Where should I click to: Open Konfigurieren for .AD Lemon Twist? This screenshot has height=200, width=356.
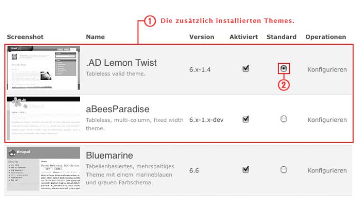point(327,69)
